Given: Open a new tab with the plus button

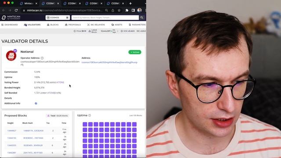Looking at the screenshot, I should (130, 4).
